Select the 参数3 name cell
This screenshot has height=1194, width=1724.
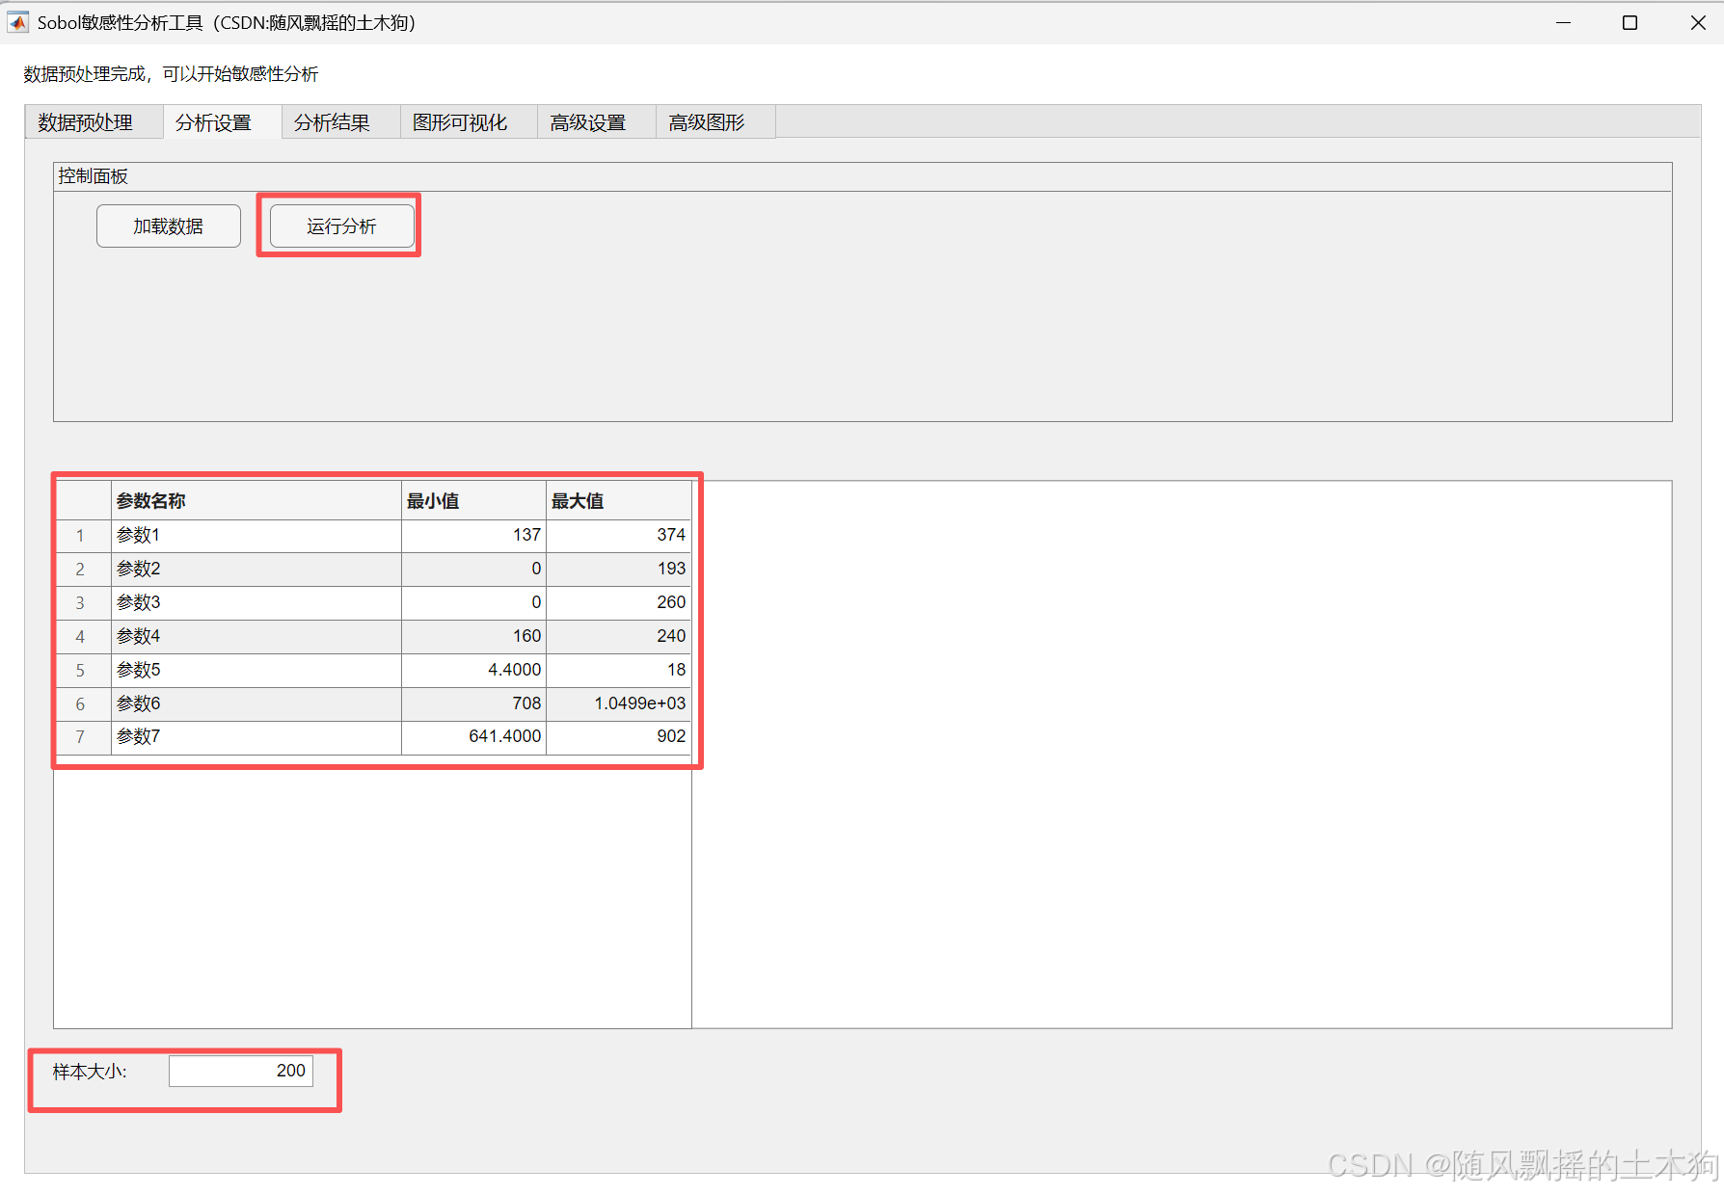256,603
